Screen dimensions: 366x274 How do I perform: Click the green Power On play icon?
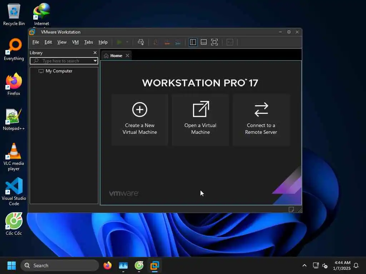pos(119,42)
